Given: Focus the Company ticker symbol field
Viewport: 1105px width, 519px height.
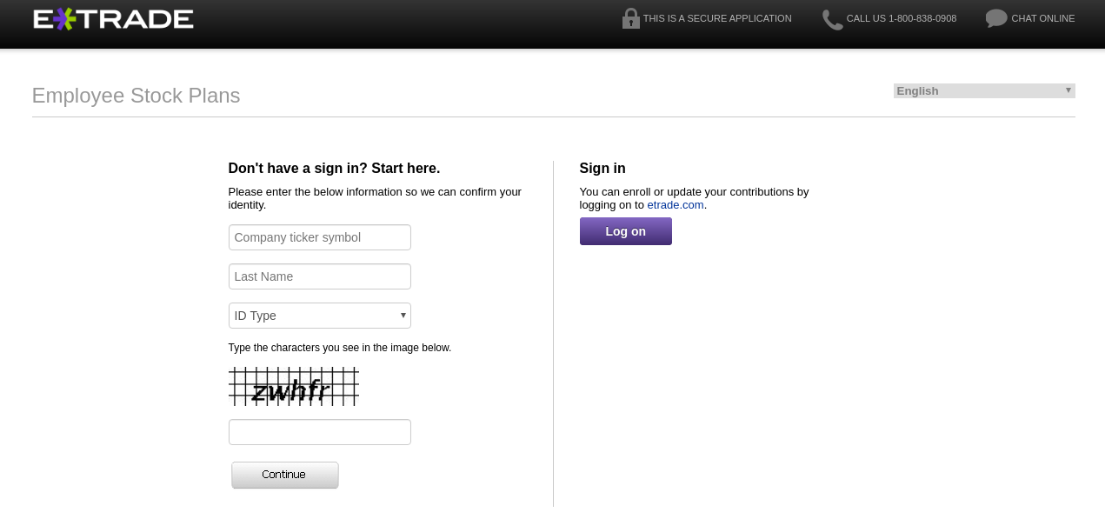Looking at the screenshot, I should click(319, 237).
